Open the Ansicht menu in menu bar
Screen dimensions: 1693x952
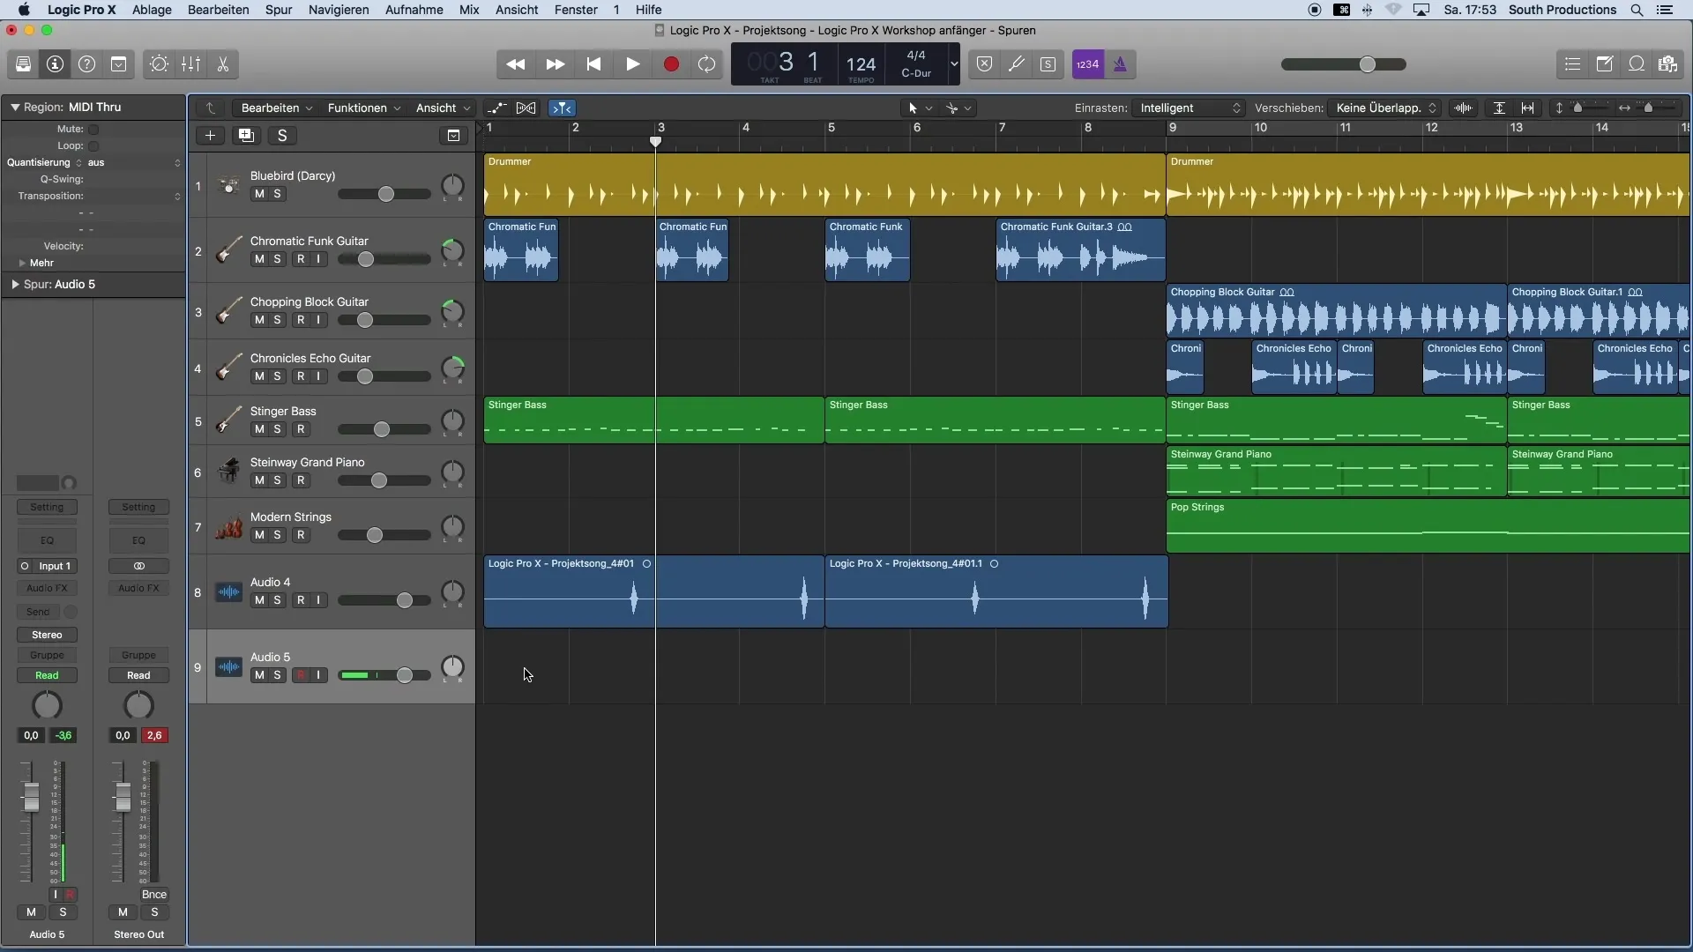coord(516,10)
